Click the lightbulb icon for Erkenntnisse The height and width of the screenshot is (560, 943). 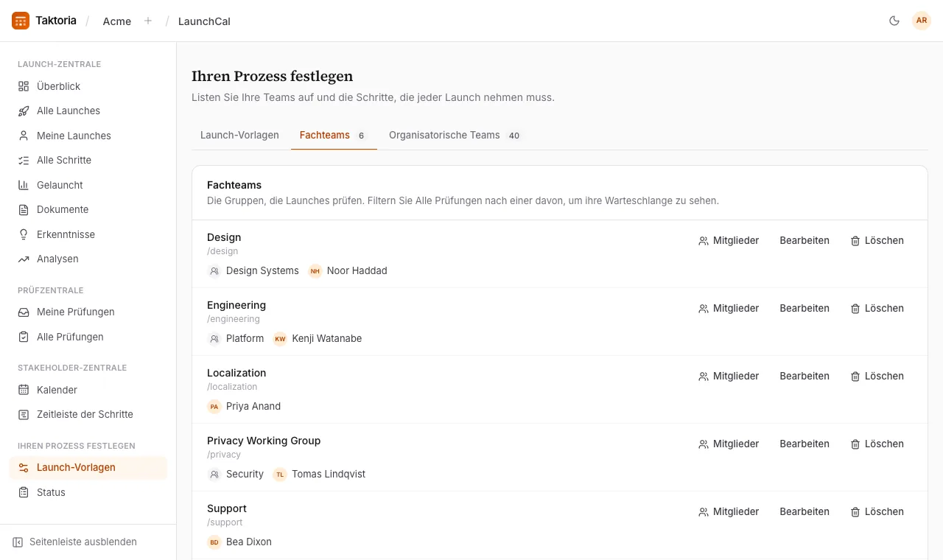pyautogui.click(x=24, y=234)
